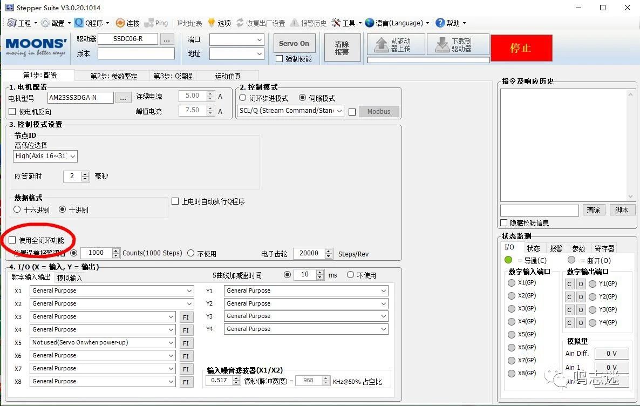Open the 运动仿真 motion simulation tab
The height and width of the screenshot is (406, 640).
pos(228,76)
